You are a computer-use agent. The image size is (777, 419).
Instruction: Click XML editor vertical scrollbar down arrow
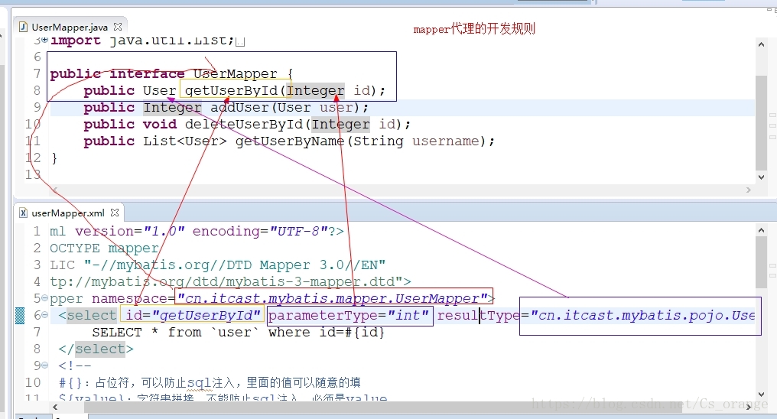pyautogui.click(x=761, y=395)
